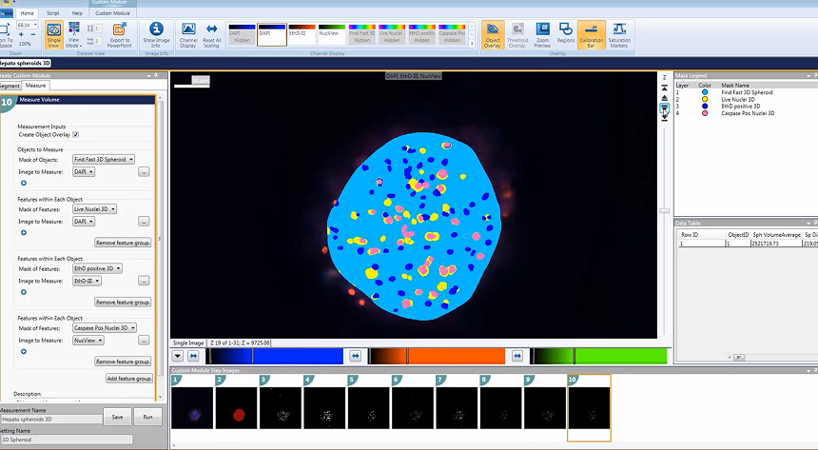Open the Find Fast 3D Spheroid mask dropdown
The image size is (818, 450).
tap(104, 160)
